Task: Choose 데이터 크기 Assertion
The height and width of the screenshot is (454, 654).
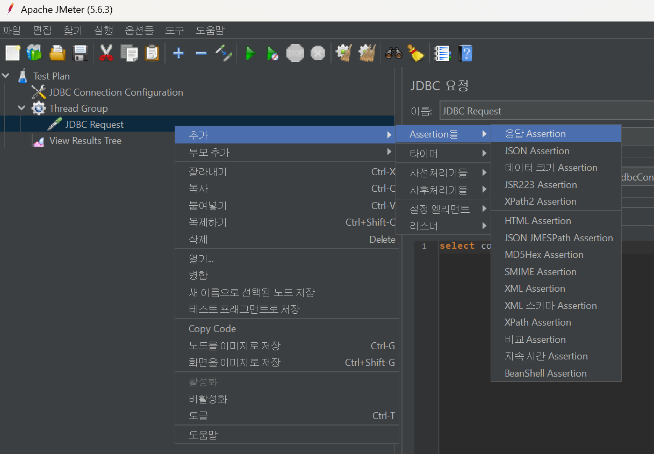Action: coord(556,168)
